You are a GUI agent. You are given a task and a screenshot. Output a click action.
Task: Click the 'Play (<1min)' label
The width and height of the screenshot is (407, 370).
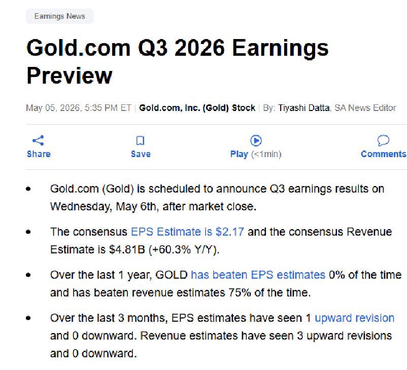click(256, 154)
